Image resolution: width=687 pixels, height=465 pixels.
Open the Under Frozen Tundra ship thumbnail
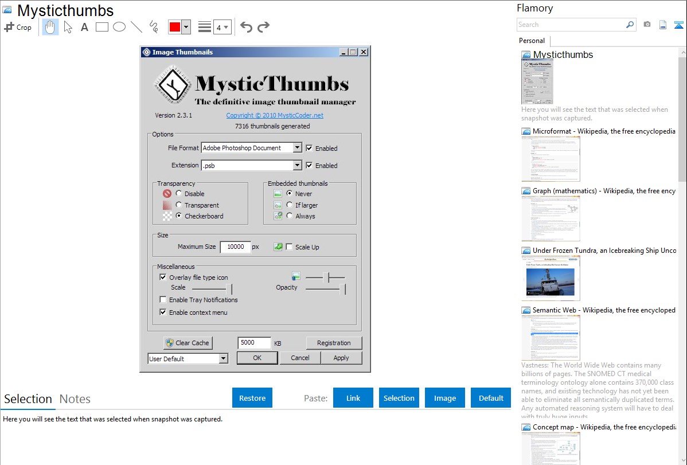pyautogui.click(x=551, y=279)
